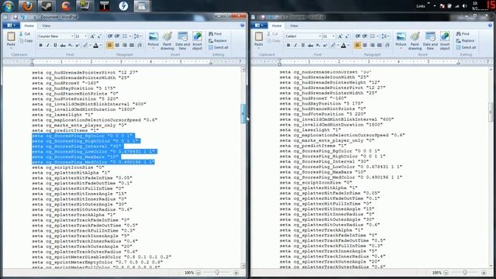Select Home tab in left WordPad window

(x=29, y=26)
